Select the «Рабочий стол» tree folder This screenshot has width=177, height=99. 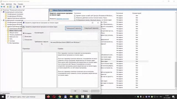(14, 37)
